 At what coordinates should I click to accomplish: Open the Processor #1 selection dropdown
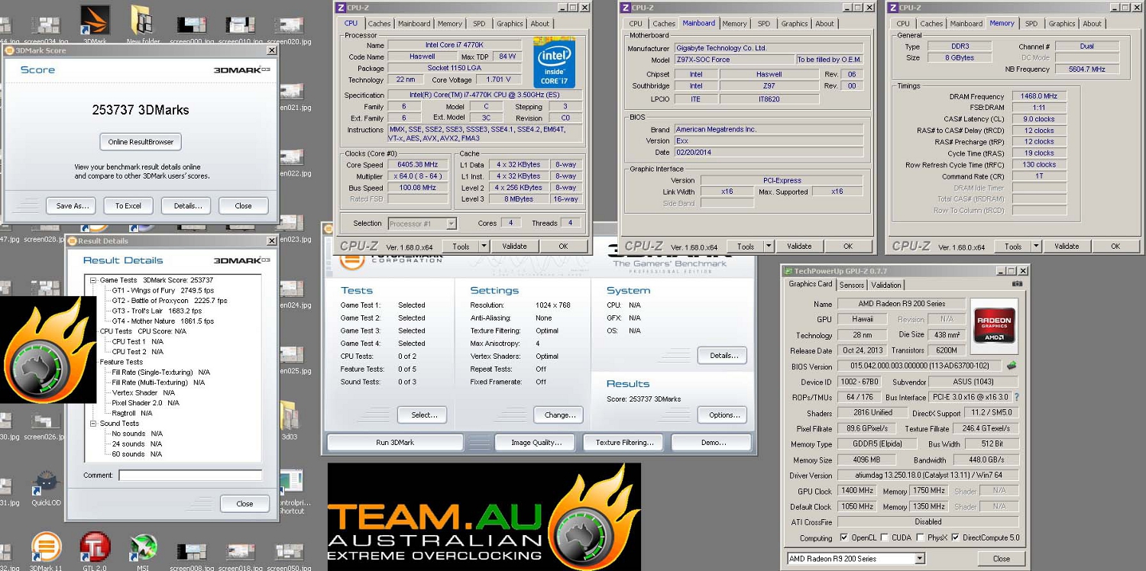coord(422,224)
